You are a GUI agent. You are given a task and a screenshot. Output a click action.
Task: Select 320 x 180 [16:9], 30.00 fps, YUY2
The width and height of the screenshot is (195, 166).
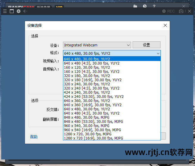[x=112, y=80]
